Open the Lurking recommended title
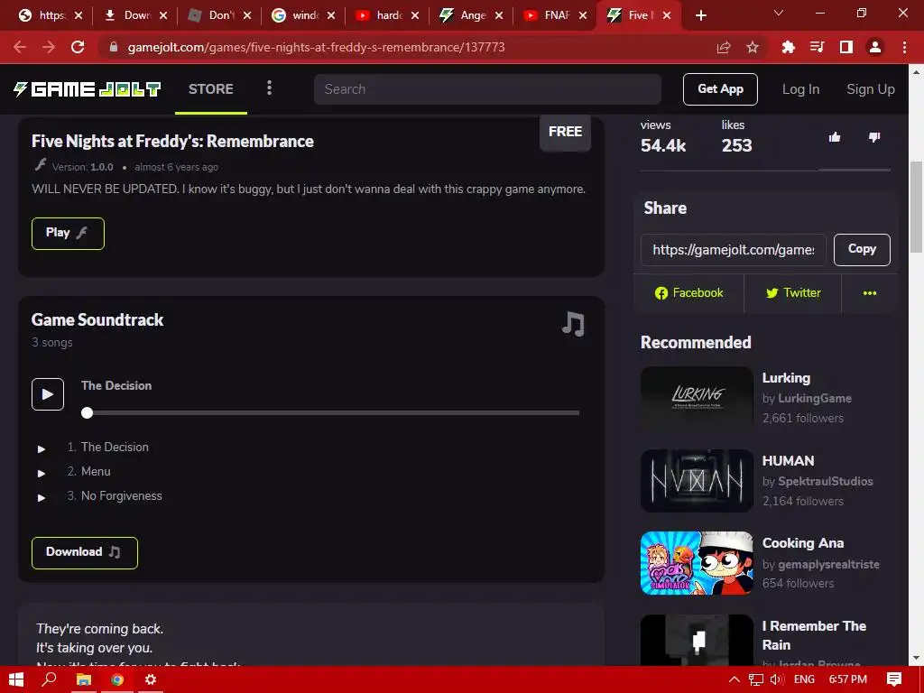The height and width of the screenshot is (693, 924). [x=786, y=378]
